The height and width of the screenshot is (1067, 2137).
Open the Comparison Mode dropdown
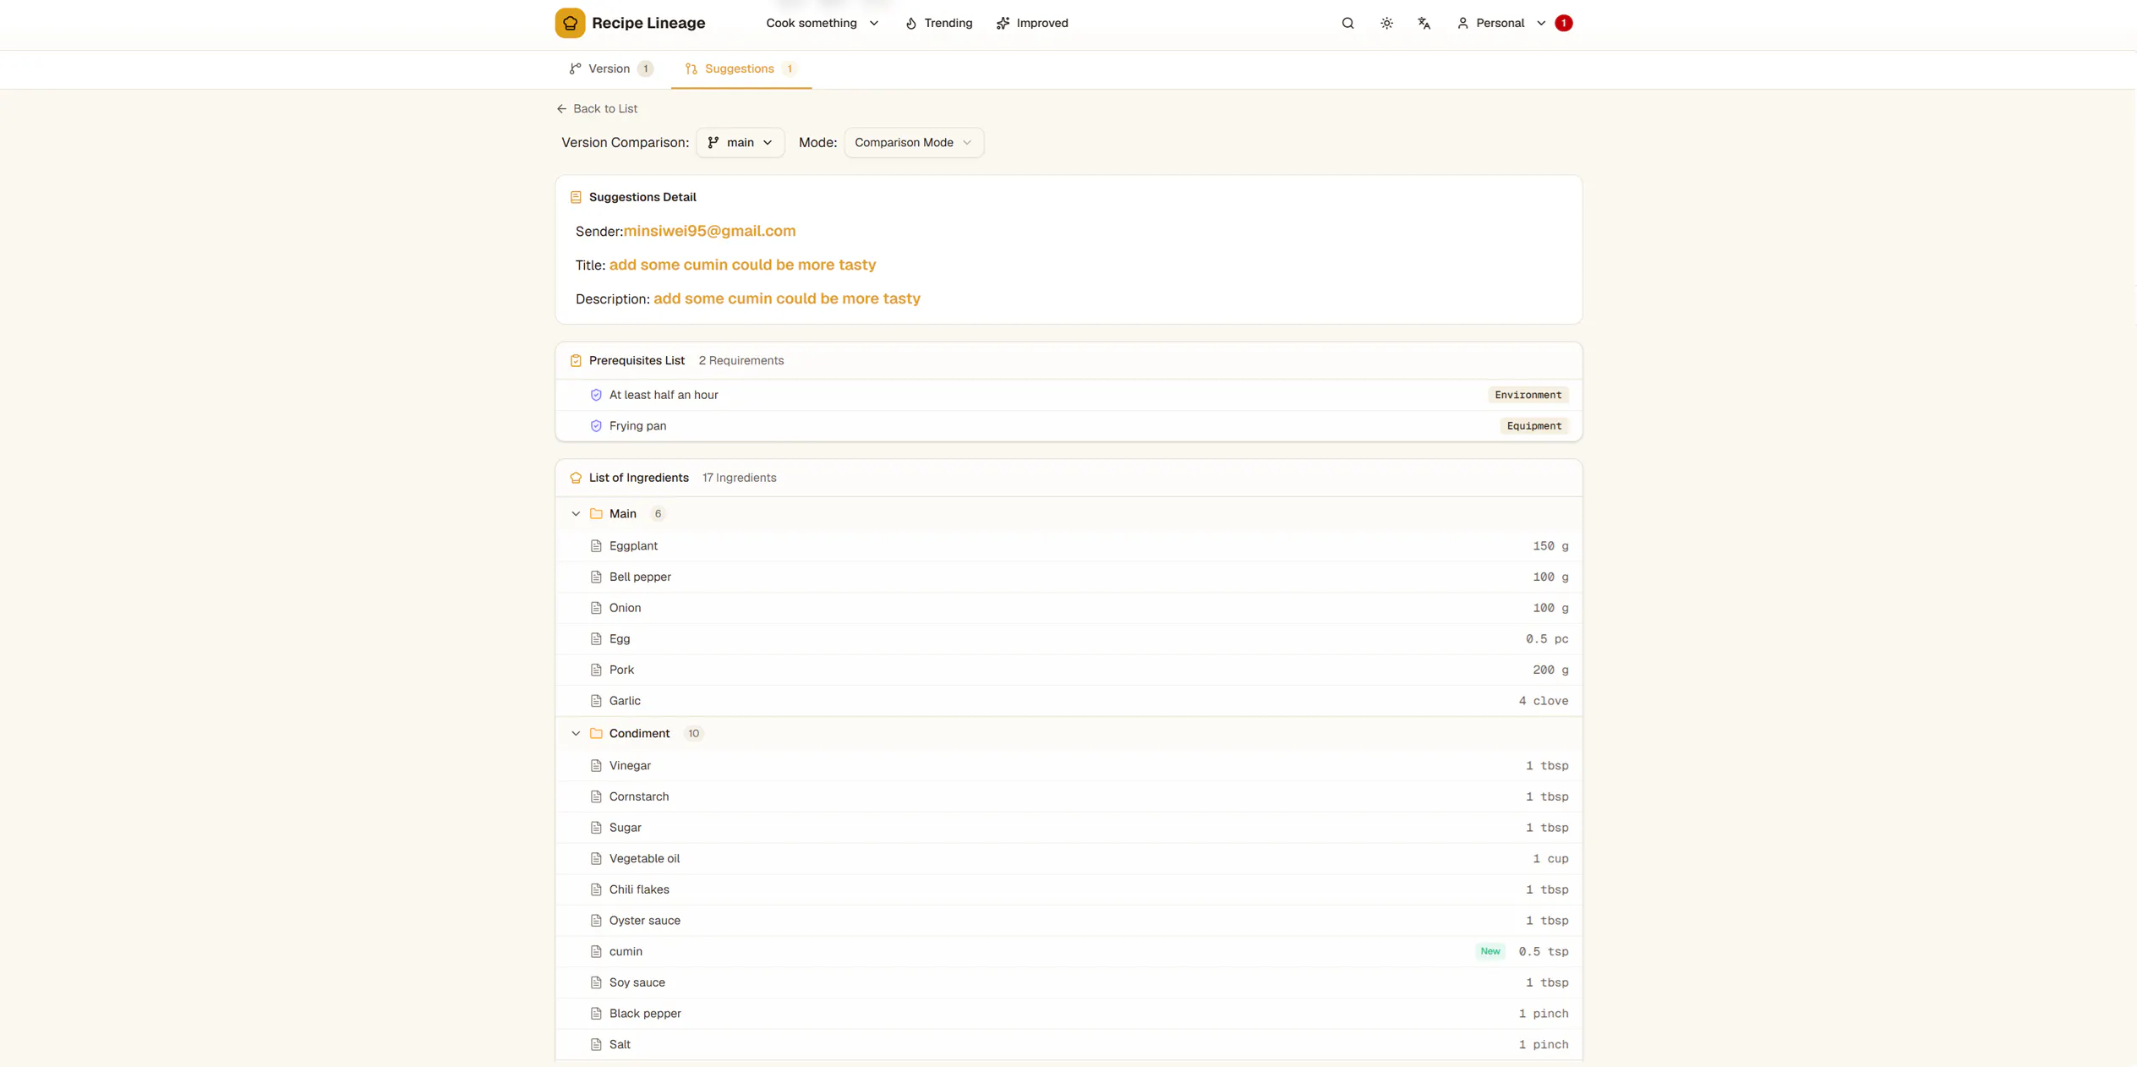tap(914, 143)
